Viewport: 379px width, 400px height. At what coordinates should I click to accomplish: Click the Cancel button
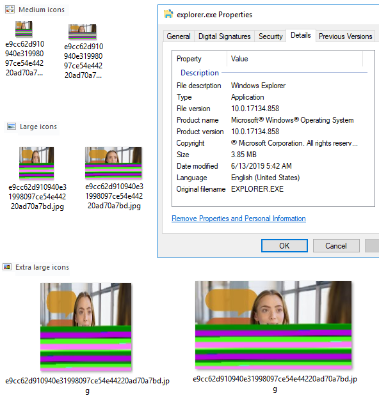[336, 245]
